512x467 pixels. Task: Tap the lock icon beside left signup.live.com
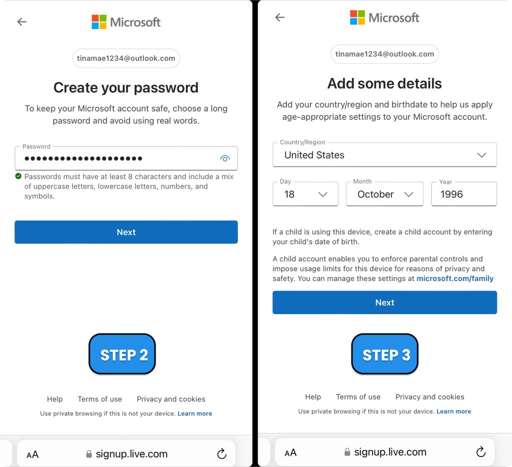coord(89,454)
